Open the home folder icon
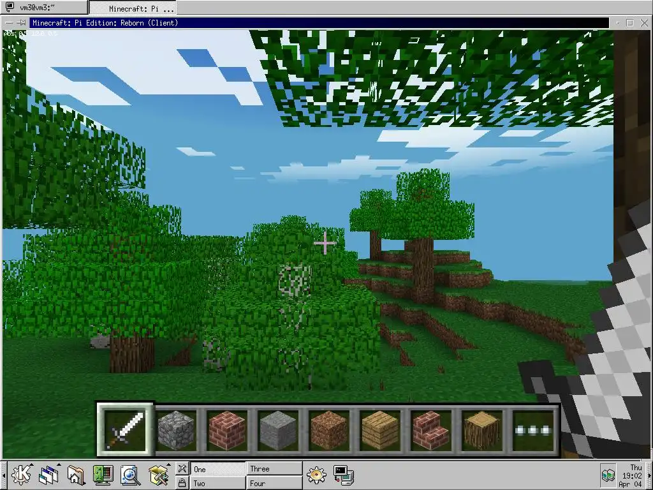The image size is (653, 490). [x=75, y=475]
